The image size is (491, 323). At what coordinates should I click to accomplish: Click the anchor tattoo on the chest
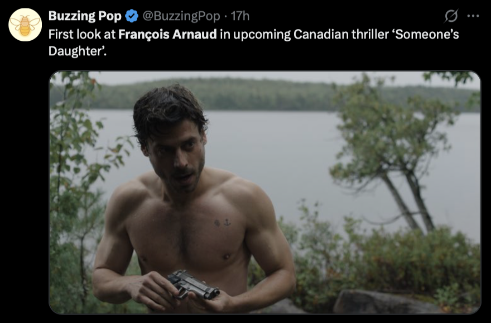coord(227,222)
